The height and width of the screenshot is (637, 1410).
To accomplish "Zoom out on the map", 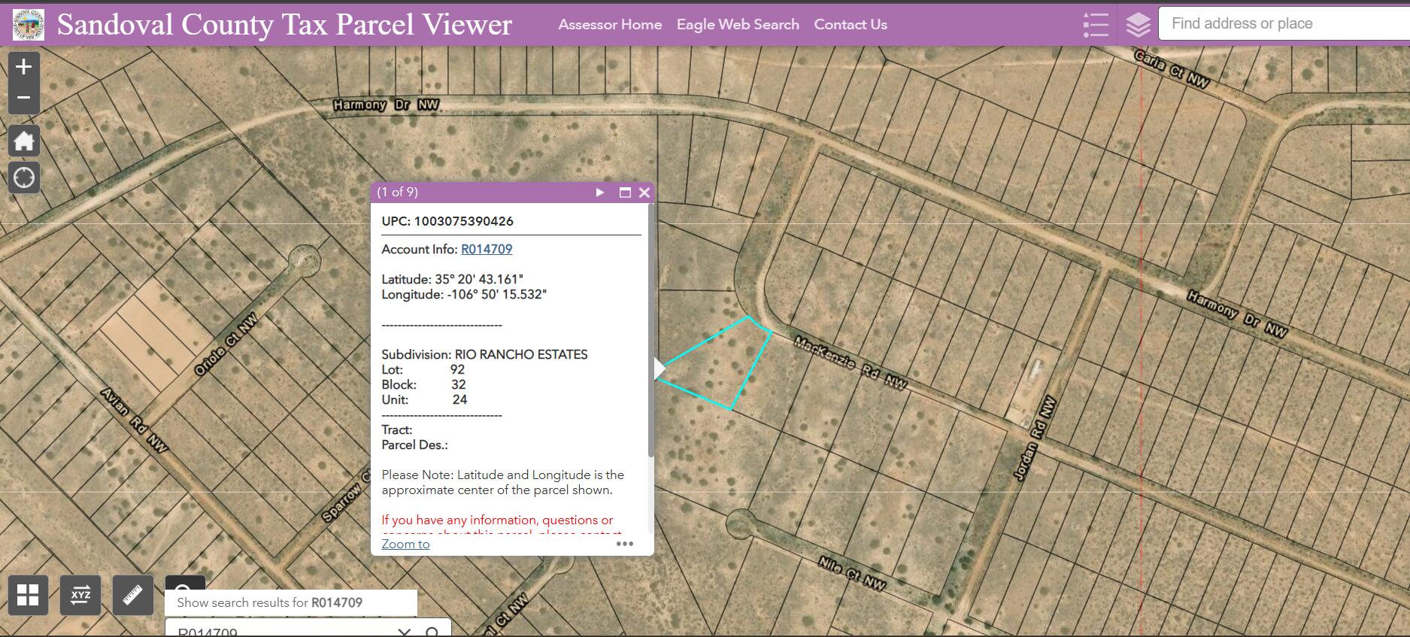I will tap(24, 99).
